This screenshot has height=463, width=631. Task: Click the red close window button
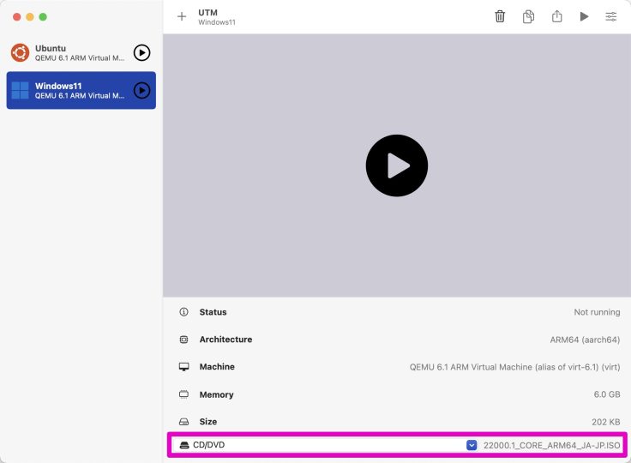pyautogui.click(x=16, y=16)
